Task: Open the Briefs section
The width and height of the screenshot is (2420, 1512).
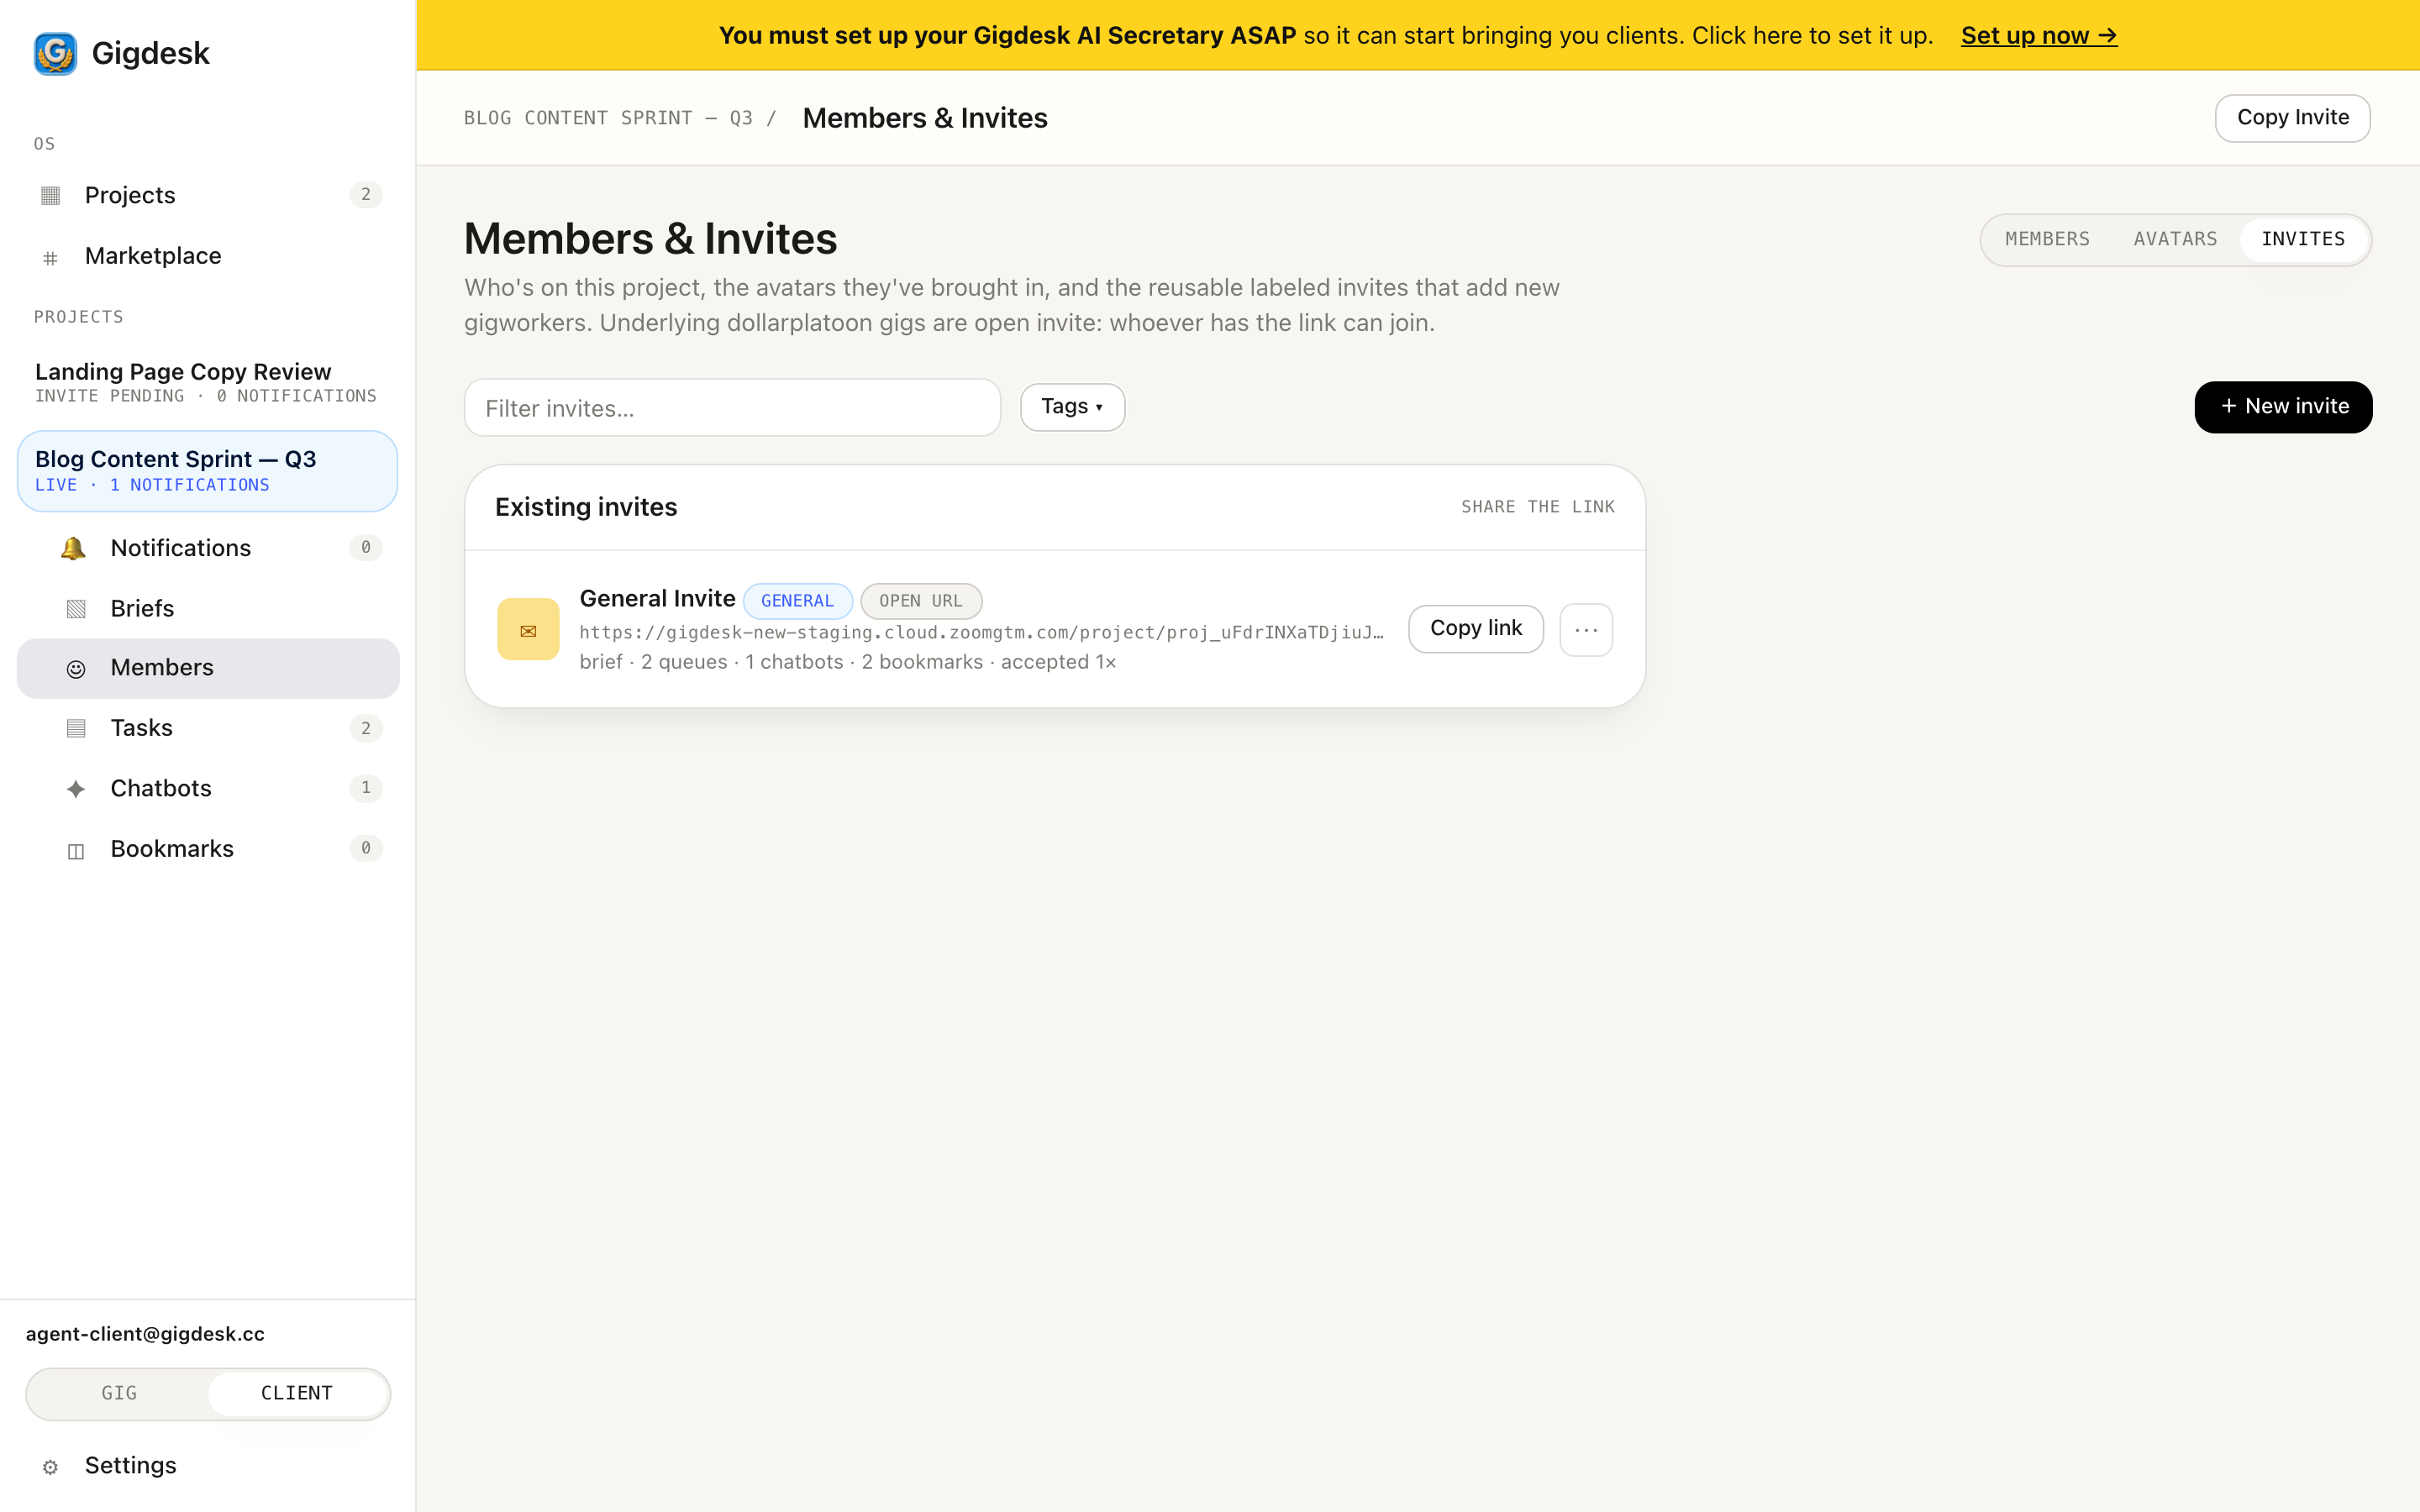Action: pos(208,608)
